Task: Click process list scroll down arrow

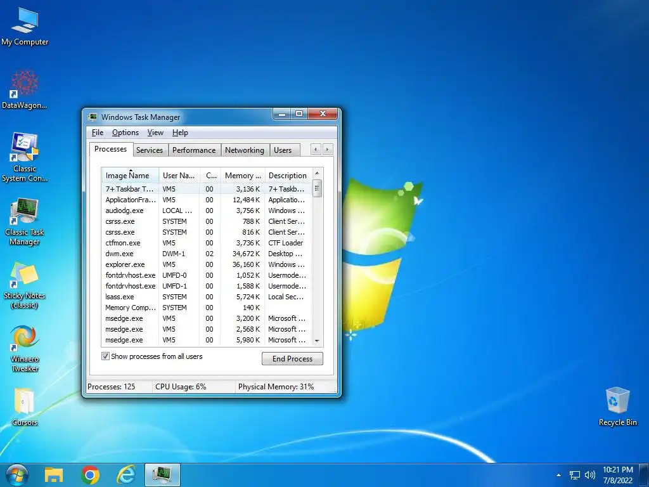Action: tap(317, 341)
